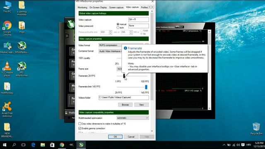
Task: Click the Video prerecord hotkey field
Action: [x=139, y=26]
